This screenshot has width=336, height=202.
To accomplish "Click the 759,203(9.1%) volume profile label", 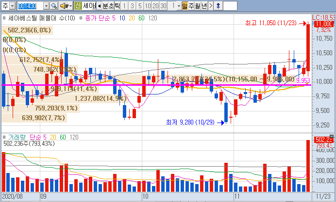I will point(56,108).
